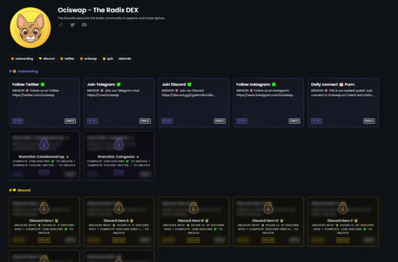The image size is (398, 262).
Task: Select the twitter category tag
Action: [x=67, y=59]
